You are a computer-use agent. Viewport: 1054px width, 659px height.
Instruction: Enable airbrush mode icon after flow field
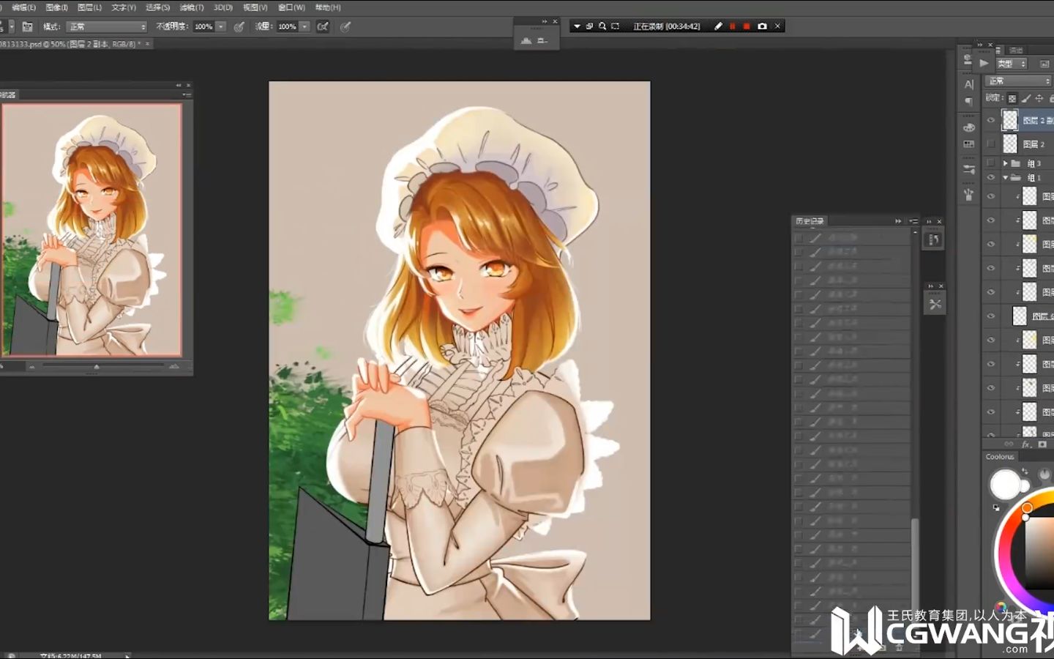click(x=323, y=26)
